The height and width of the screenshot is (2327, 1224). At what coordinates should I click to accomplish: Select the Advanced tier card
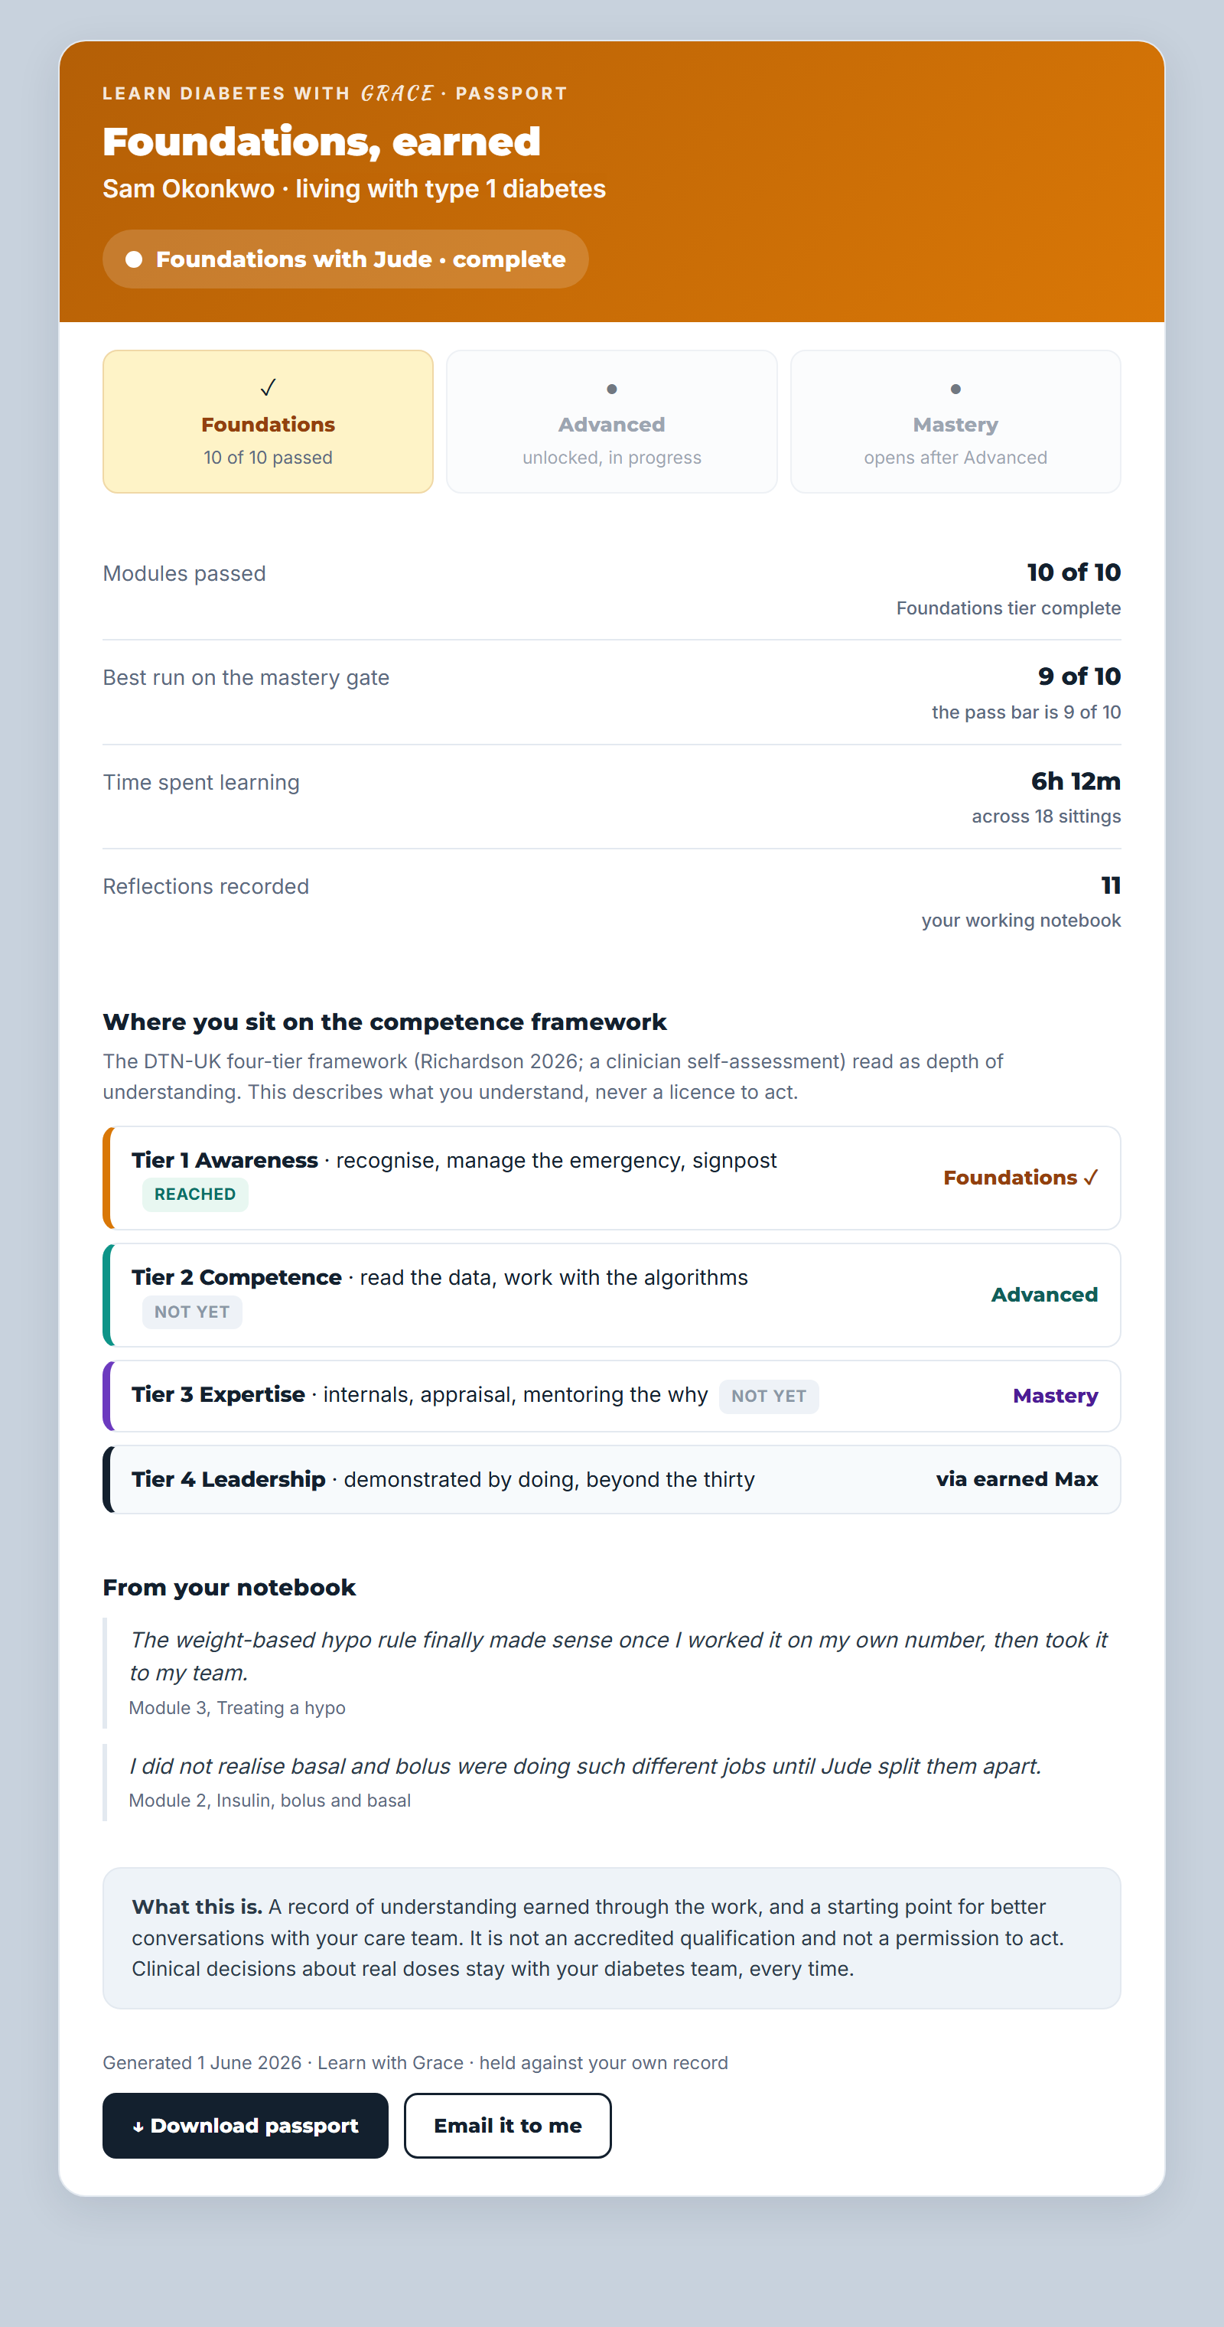pos(611,422)
